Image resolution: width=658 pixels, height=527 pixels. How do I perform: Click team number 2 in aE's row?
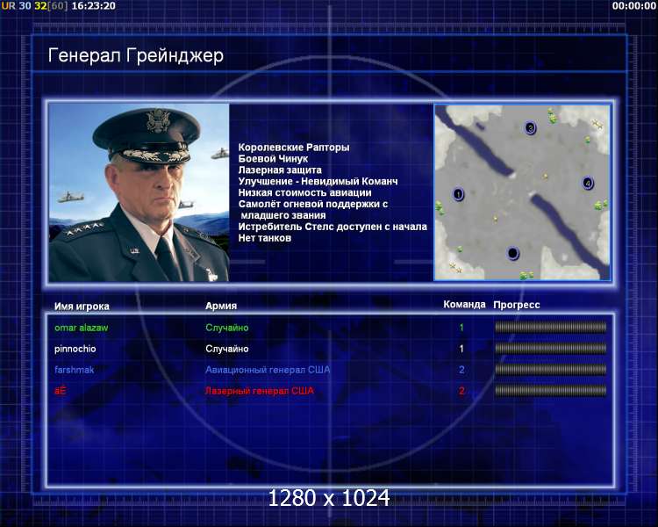(461, 391)
